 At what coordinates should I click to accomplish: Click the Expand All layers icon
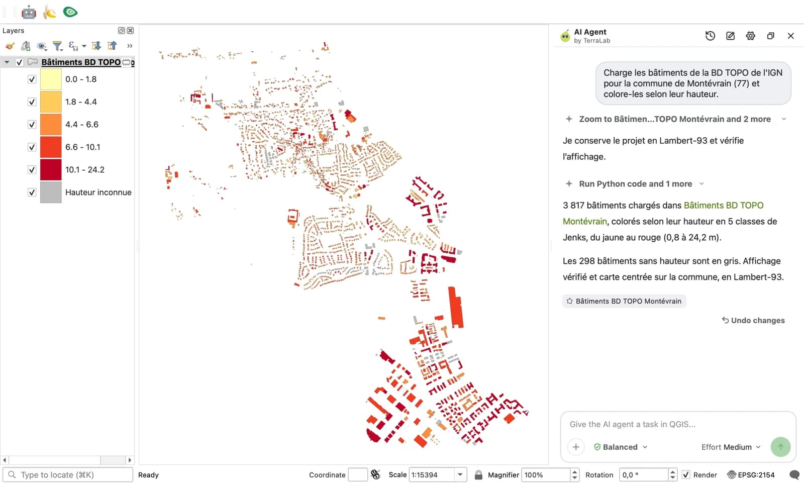(x=96, y=46)
